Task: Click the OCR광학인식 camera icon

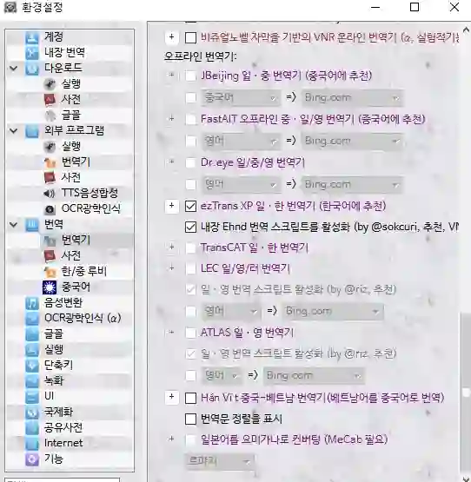Action: point(50,209)
